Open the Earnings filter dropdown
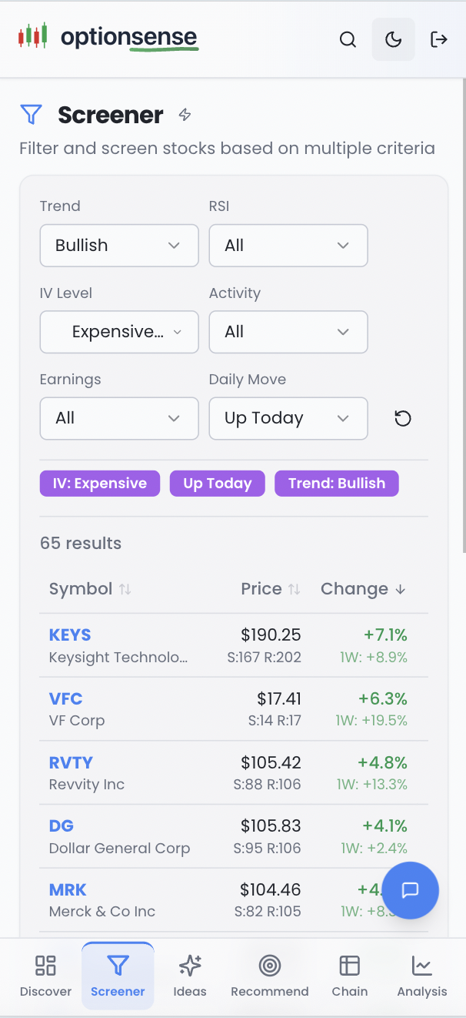The height and width of the screenshot is (1018, 466). tap(119, 418)
